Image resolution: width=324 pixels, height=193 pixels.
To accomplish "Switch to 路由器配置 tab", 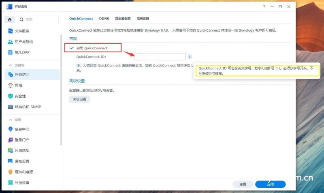I will click(123, 19).
